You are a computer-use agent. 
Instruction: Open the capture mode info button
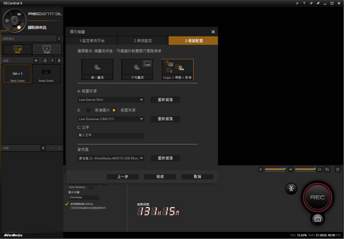[59, 39]
